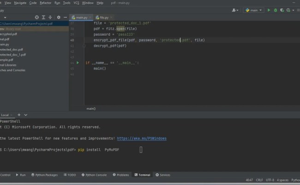The image size is (300, 185).
Task: Open the Python Packages tool window
Action: 44,175
